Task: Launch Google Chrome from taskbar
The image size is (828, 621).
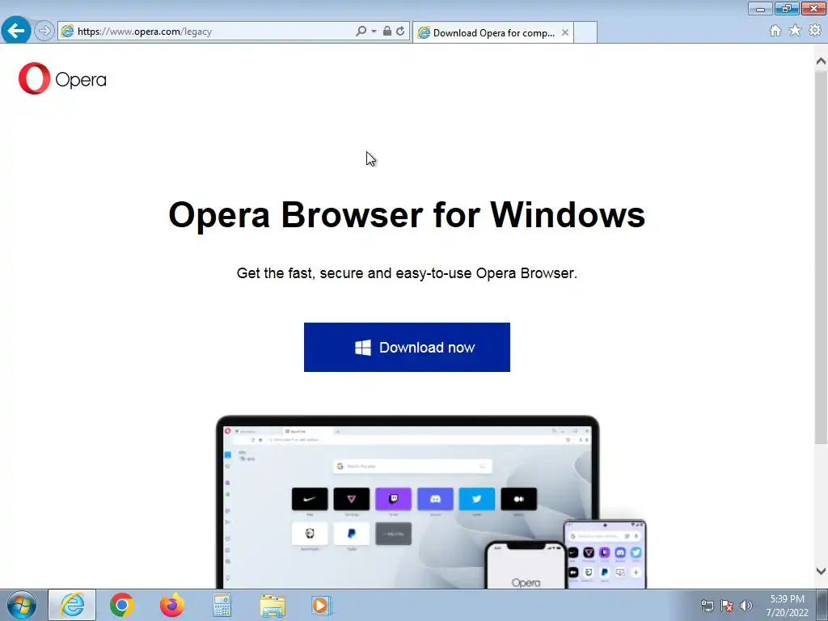Action: [x=121, y=605]
